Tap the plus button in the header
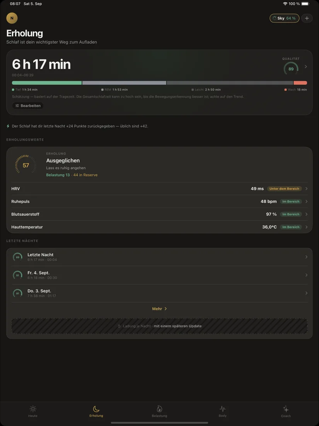Viewport: 319px width, 426px height. [307, 18]
